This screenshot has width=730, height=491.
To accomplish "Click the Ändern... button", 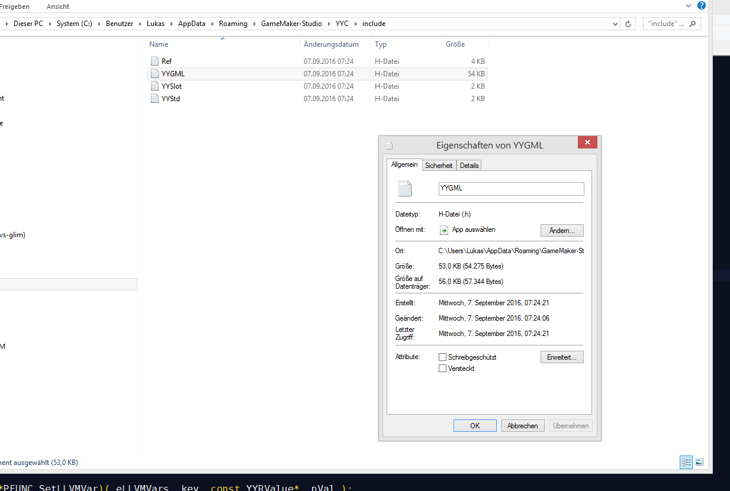I will (x=562, y=230).
